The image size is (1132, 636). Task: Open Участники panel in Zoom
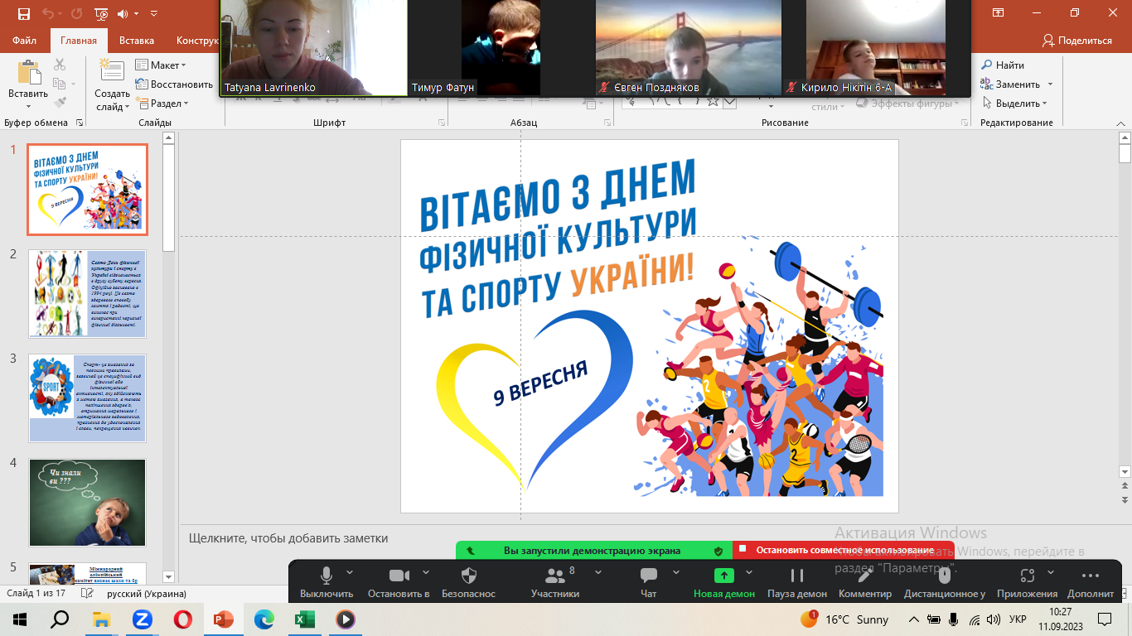tap(554, 576)
